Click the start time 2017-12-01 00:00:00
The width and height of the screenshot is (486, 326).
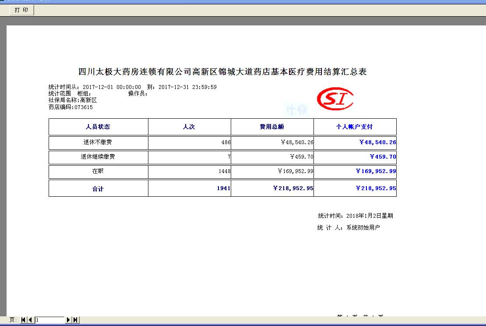(x=112, y=87)
